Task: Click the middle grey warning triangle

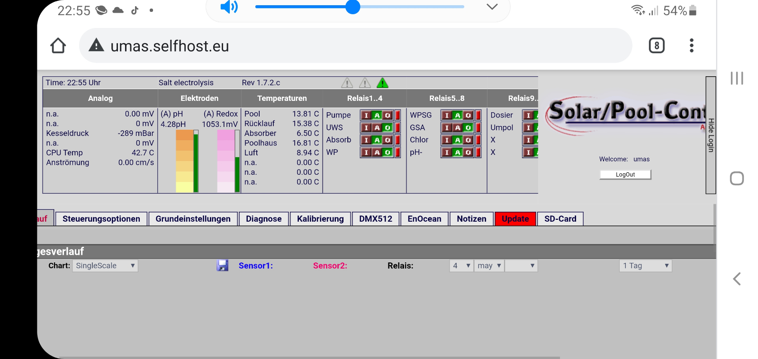Action: pyautogui.click(x=365, y=83)
